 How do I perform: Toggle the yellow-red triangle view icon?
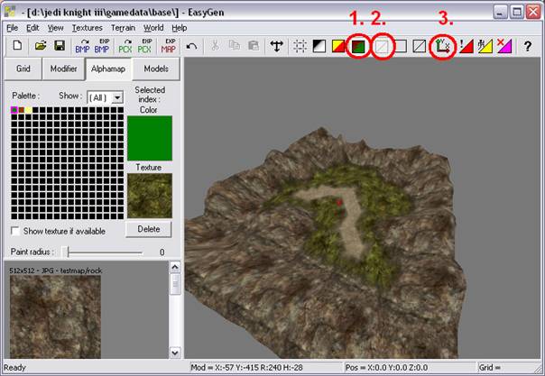point(338,46)
